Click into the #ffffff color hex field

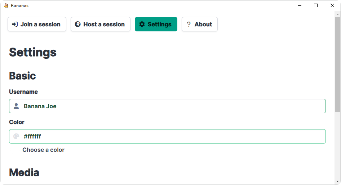click(x=173, y=136)
